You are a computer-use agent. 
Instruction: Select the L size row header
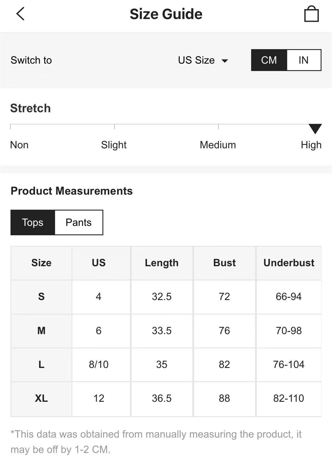(41, 365)
